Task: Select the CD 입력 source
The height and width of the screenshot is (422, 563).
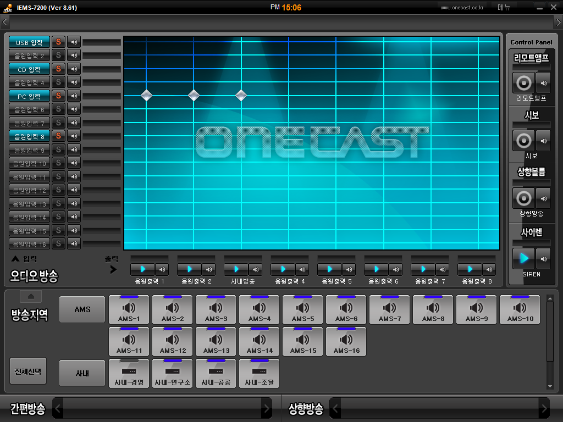Action: point(29,69)
